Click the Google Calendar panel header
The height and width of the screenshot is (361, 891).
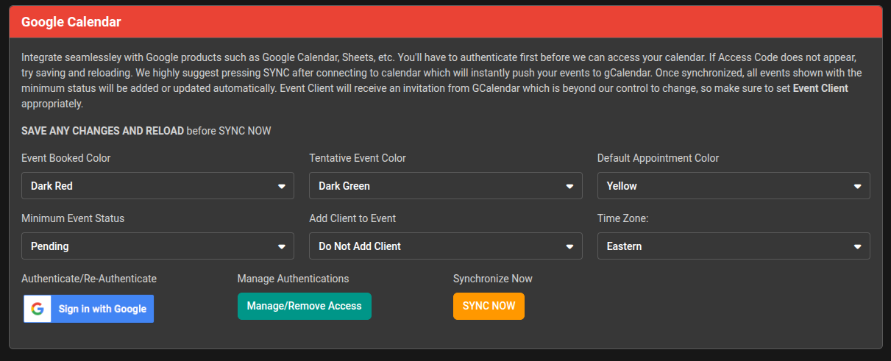tap(446, 22)
